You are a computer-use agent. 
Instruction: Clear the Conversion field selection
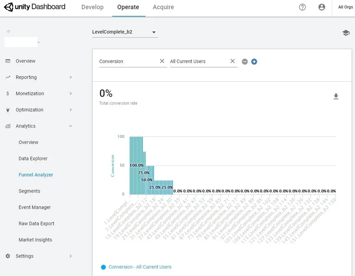tap(162, 61)
